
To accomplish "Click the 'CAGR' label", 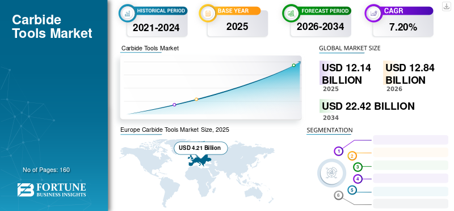I will point(393,11).
